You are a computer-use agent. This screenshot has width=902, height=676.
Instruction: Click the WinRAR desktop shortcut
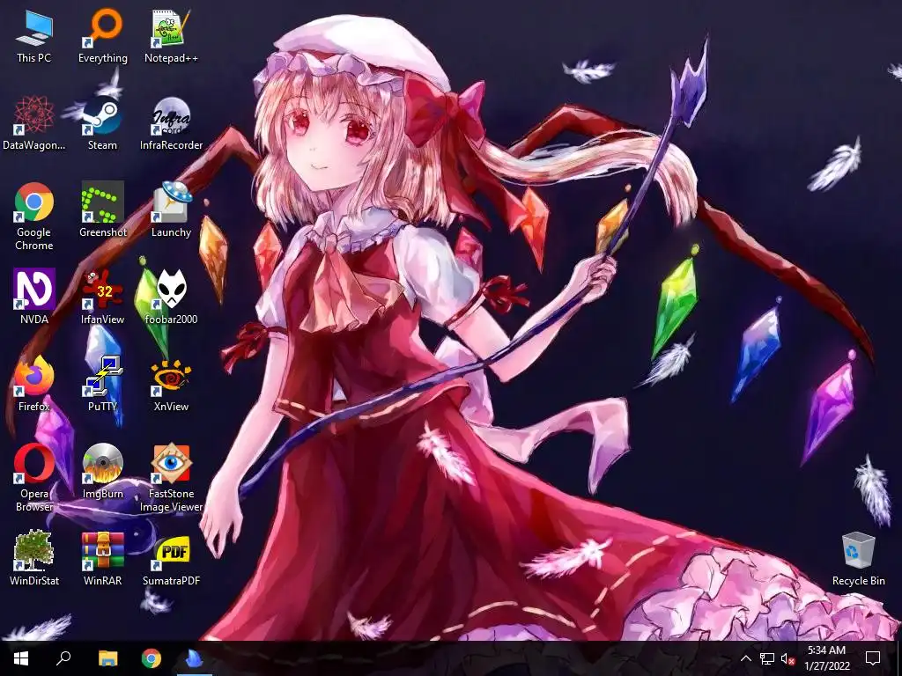tap(102, 559)
